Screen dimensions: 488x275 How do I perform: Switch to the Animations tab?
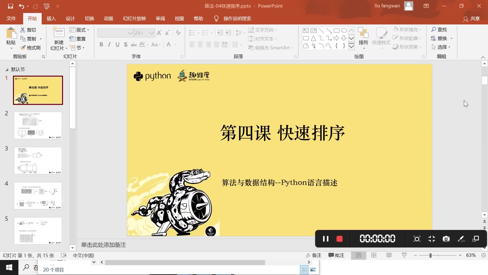[108, 19]
